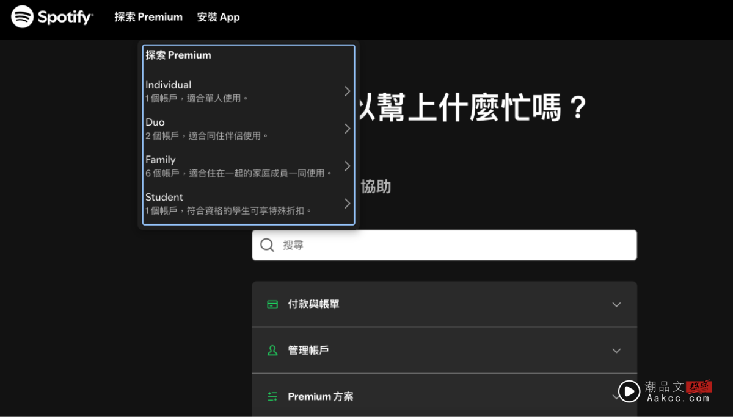Open the 安裝 App menu
The height and width of the screenshot is (417, 733).
click(x=218, y=17)
